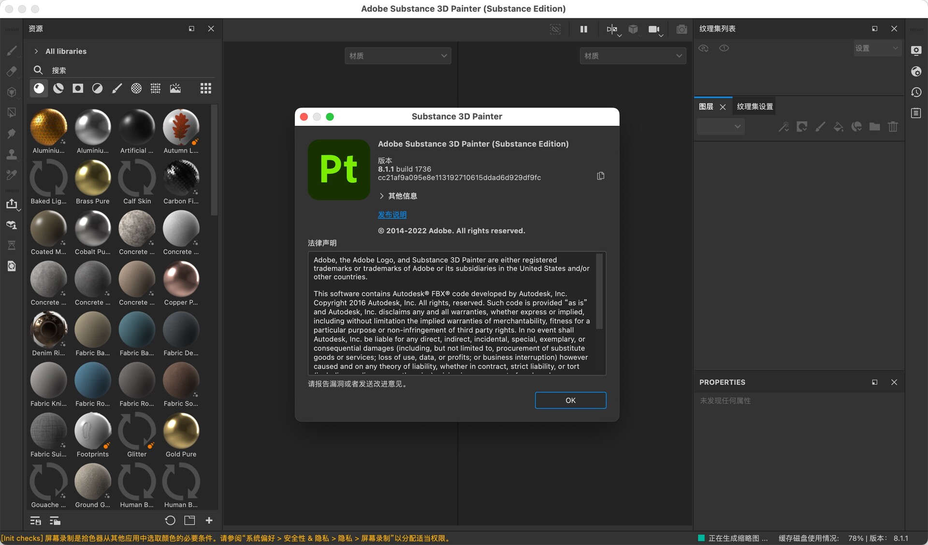Refresh the asset library icon
This screenshot has width=928, height=545.
pyautogui.click(x=170, y=520)
